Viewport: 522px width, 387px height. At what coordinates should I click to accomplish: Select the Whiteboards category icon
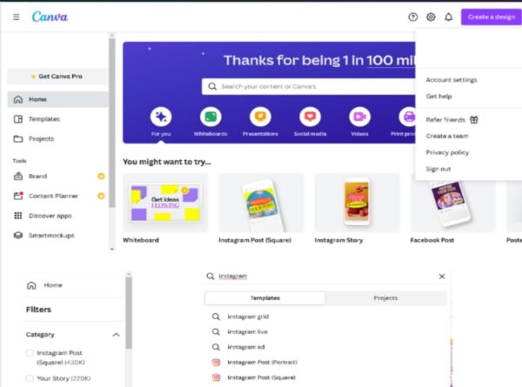tap(210, 117)
